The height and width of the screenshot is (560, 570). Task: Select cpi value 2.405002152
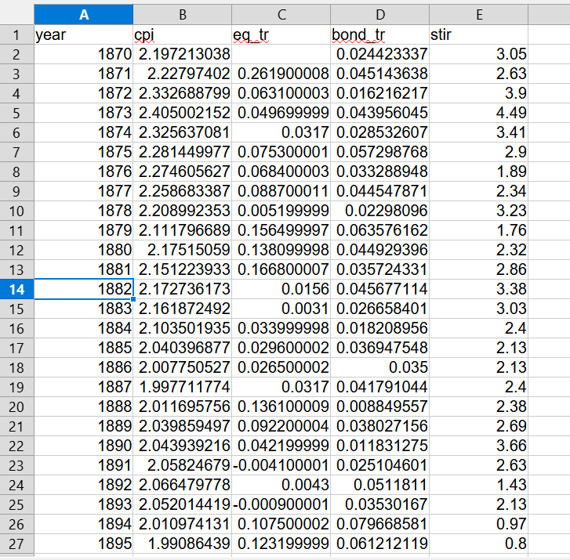[x=183, y=113]
